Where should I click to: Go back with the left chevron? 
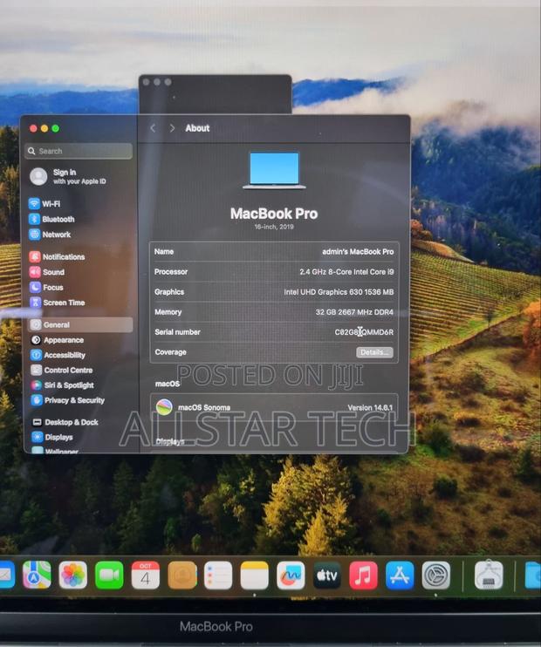153,128
